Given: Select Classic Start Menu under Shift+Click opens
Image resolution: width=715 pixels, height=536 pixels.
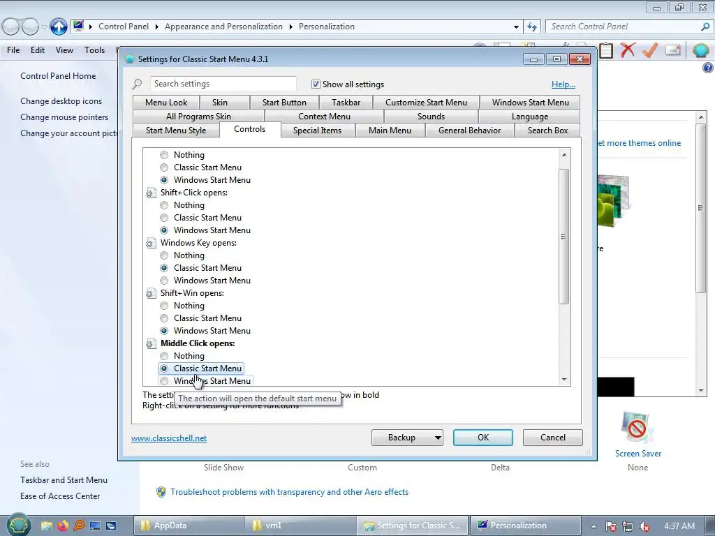Looking at the screenshot, I should [164, 218].
